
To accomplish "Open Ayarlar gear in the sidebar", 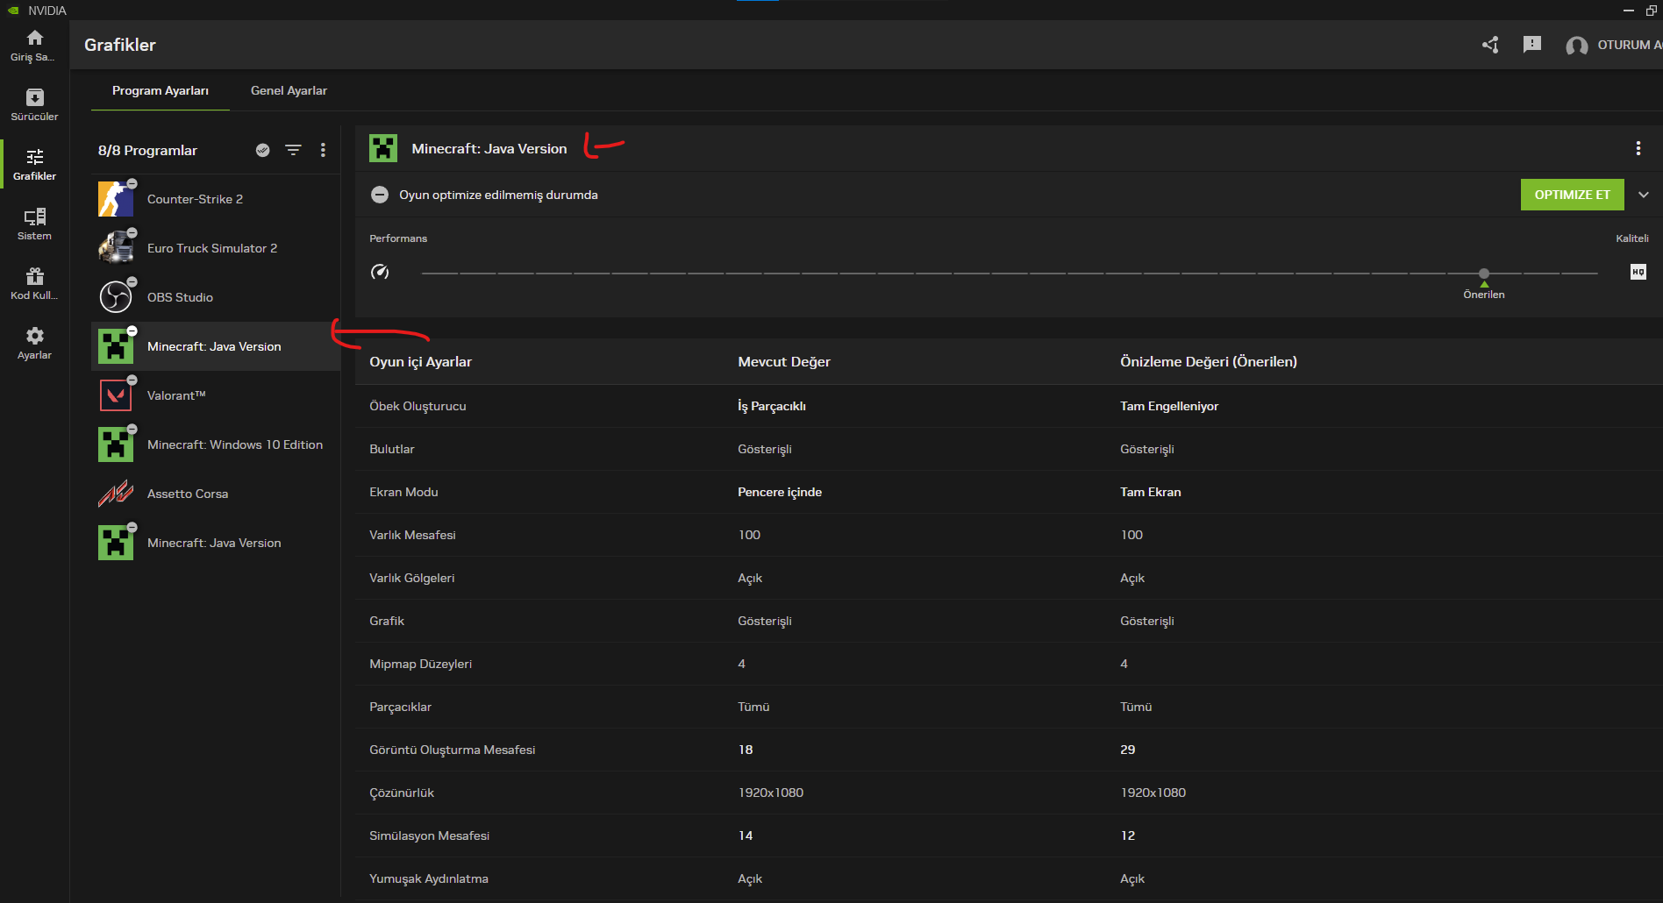I will click(34, 336).
